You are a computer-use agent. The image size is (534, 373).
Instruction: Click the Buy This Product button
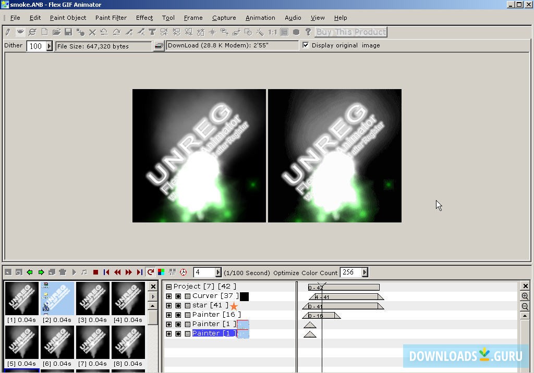click(x=351, y=32)
